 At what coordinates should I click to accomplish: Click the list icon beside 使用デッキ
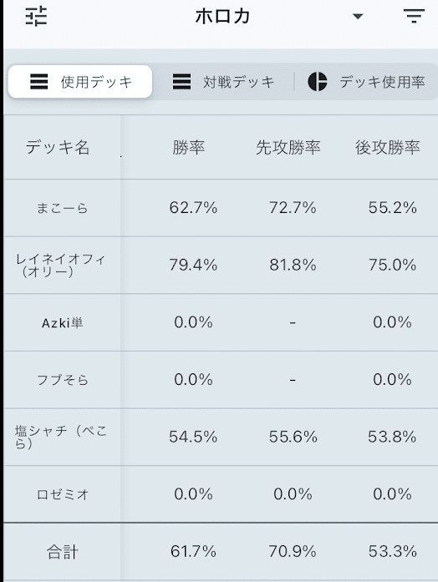pos(39,82)
